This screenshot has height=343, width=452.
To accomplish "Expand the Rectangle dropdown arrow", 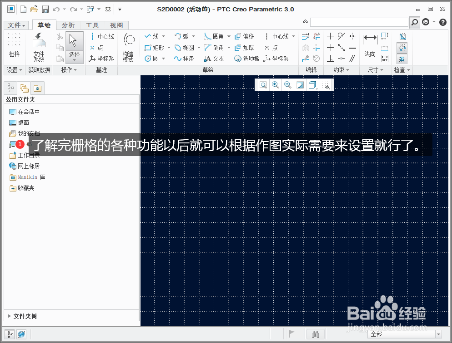I will tap(169, 48).
